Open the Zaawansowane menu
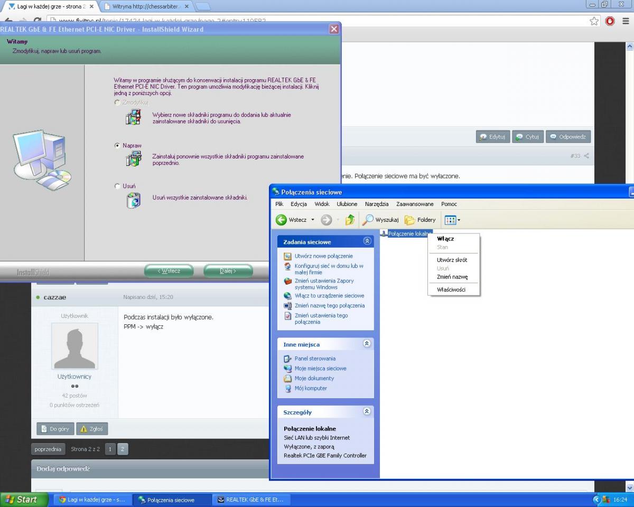 (x=415, y=204)
